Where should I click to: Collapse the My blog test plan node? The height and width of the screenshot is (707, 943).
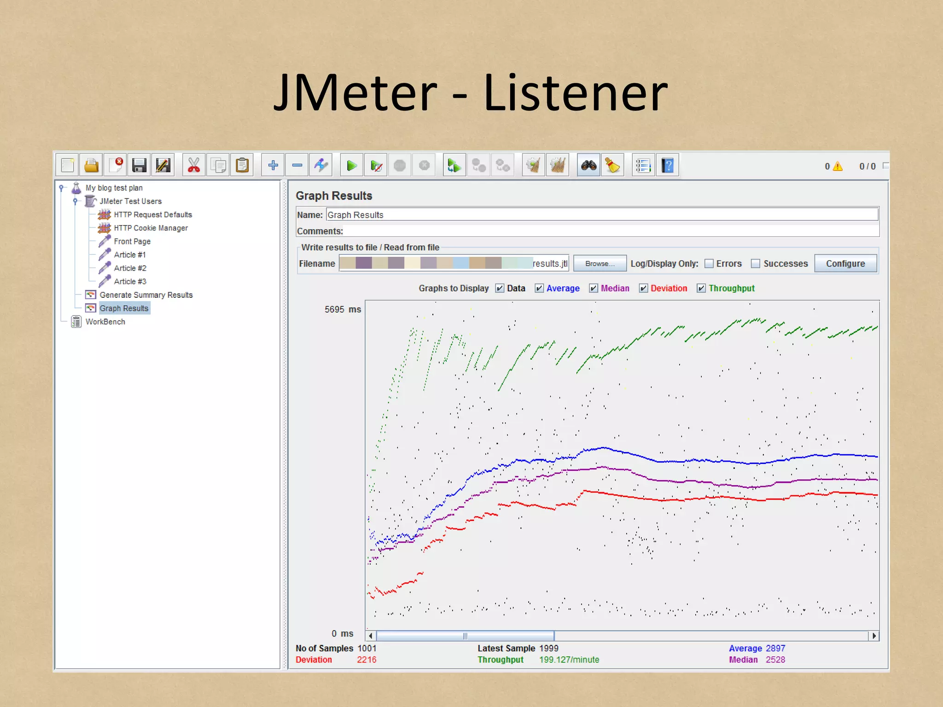coord(61,188)
